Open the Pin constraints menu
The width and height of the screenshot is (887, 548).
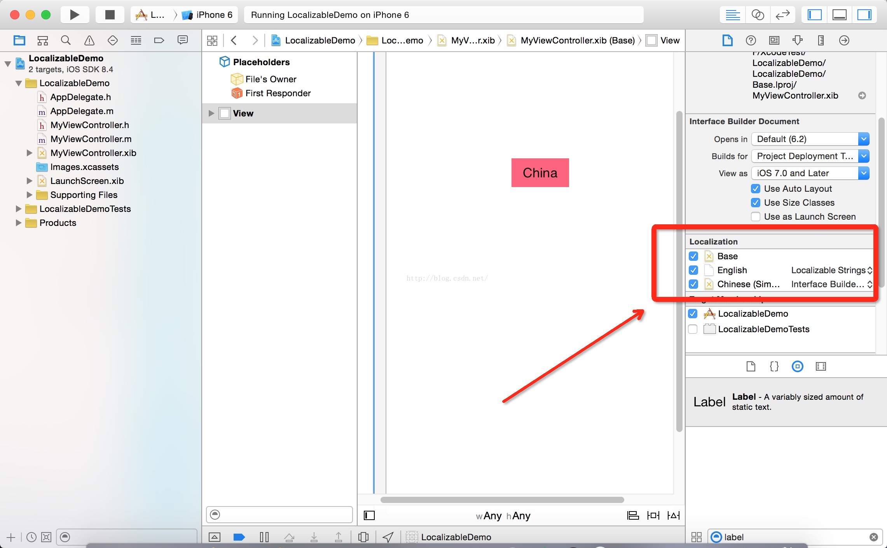[653, 515]
